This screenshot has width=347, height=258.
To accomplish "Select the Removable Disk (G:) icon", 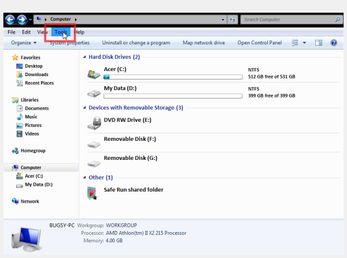I will pyautogui.click(x=94, y=163).
